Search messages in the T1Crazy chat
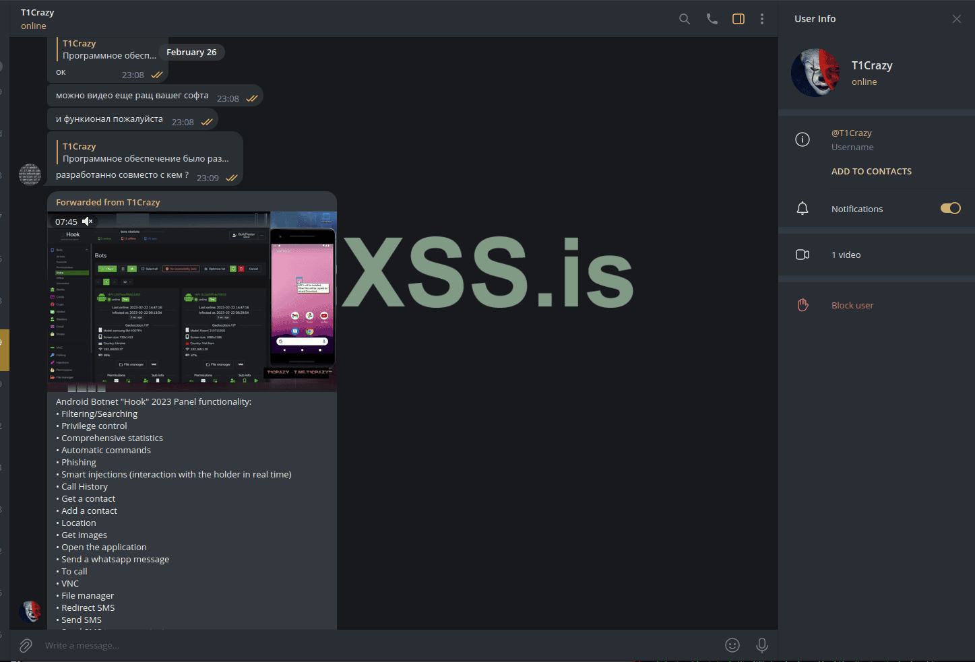The width and height of the screenshot is (975, 662). tap(685, 19)
